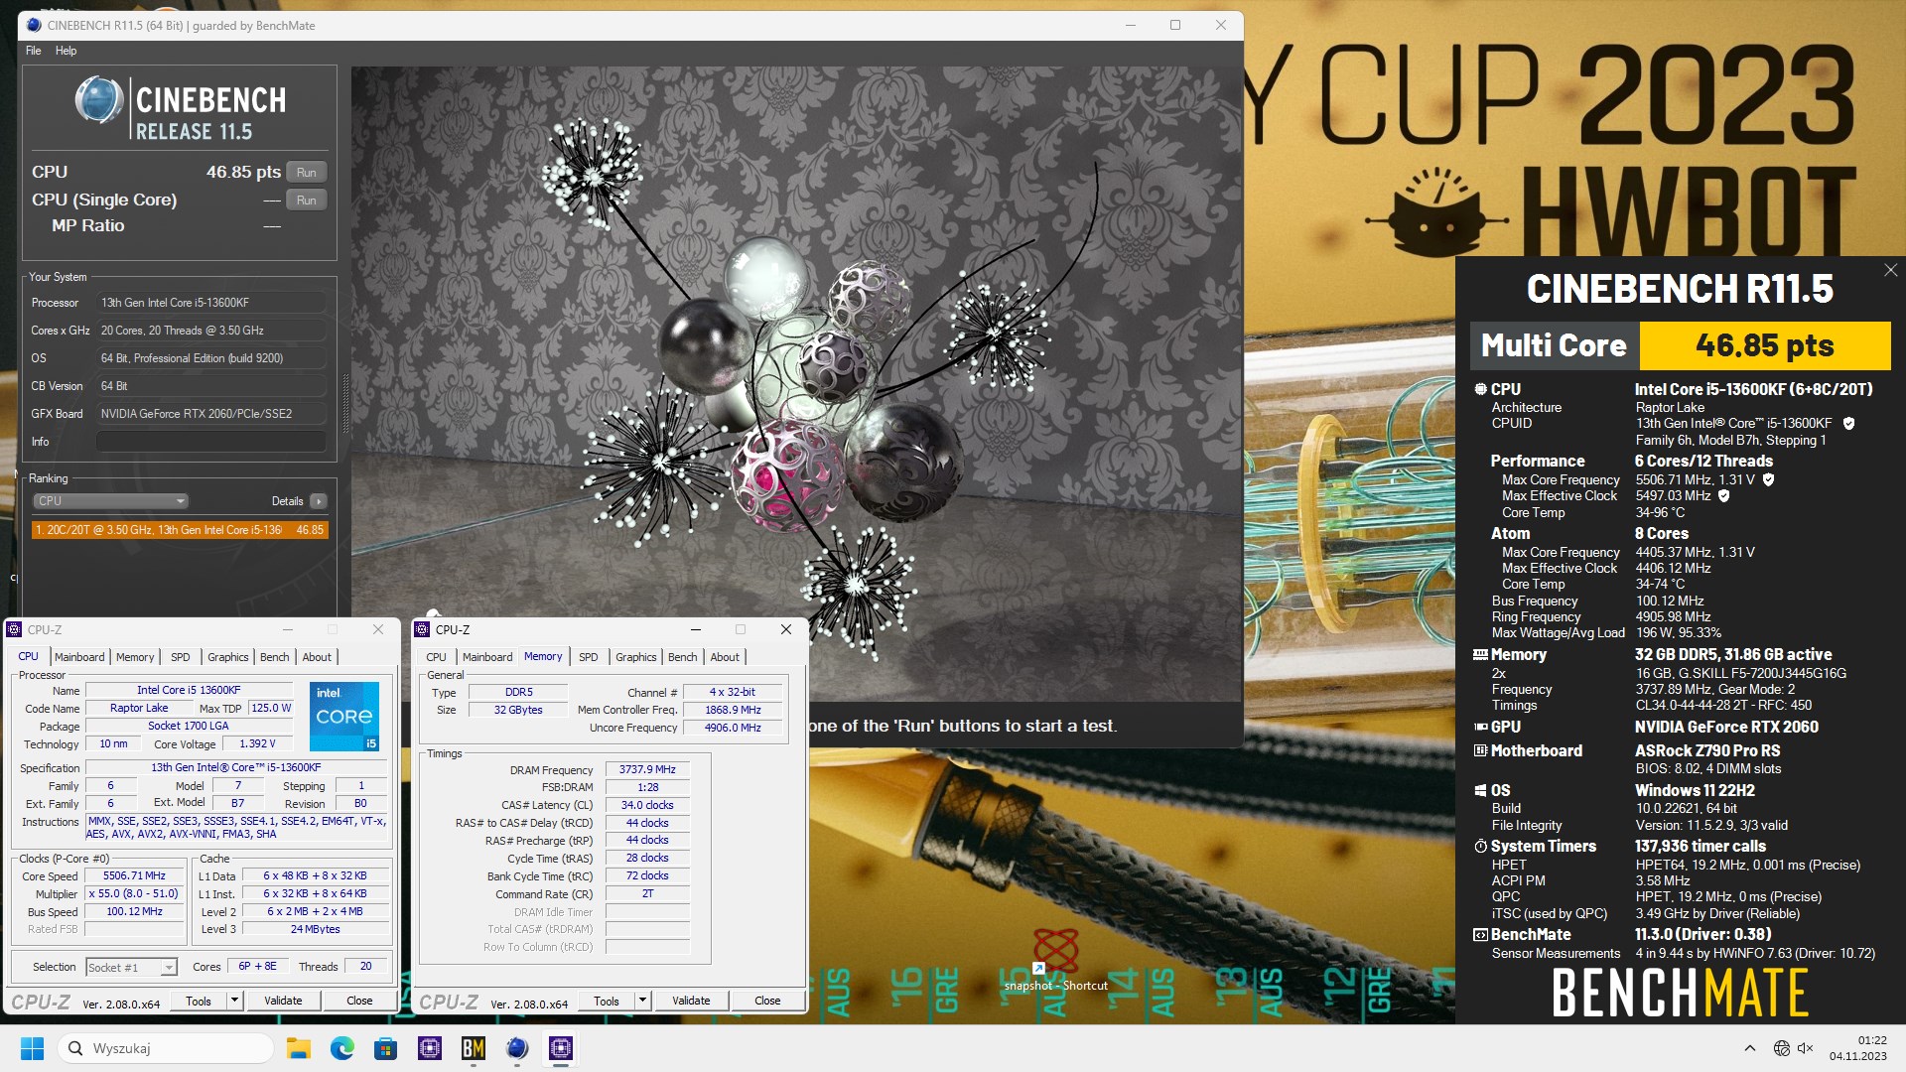Switch to SPD tab in right CPU-Z window
The image size is (1906, 1072).
[x=589, y=657]
